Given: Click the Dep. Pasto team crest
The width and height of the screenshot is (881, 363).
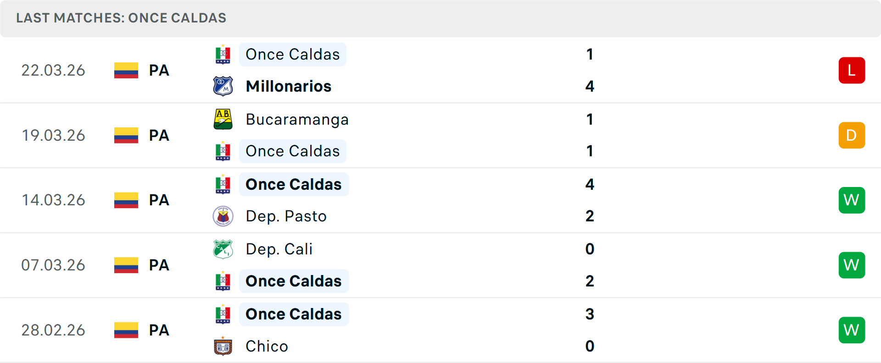Looking at the screenshot, I should click(223, 216).
